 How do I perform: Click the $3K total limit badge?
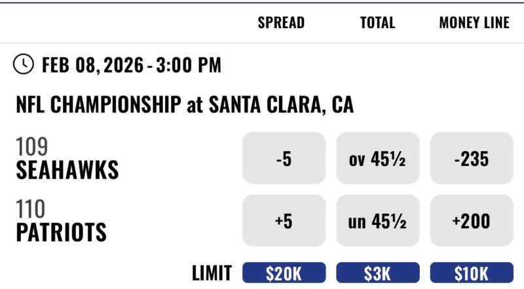[377, 273]
